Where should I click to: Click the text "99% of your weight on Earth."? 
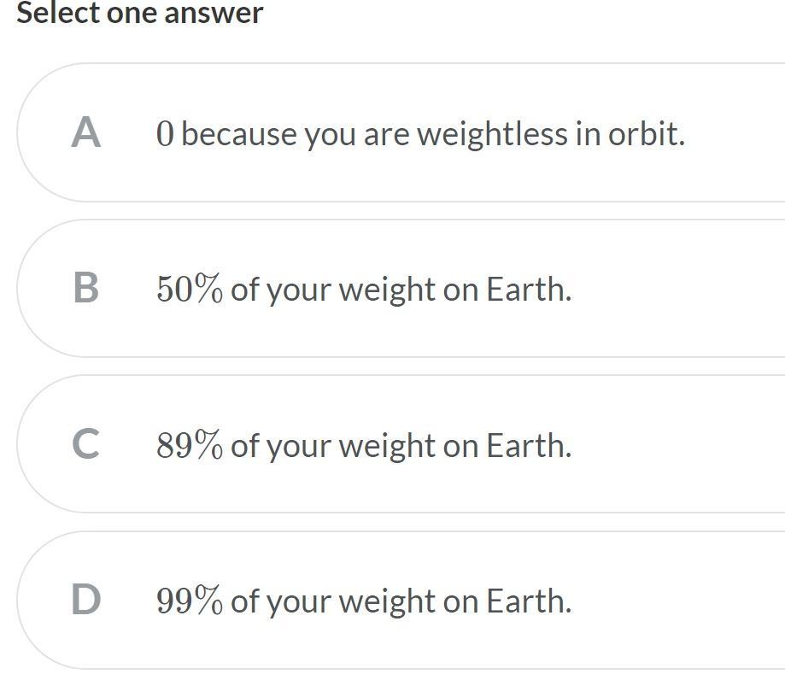(x=364, y=601)
